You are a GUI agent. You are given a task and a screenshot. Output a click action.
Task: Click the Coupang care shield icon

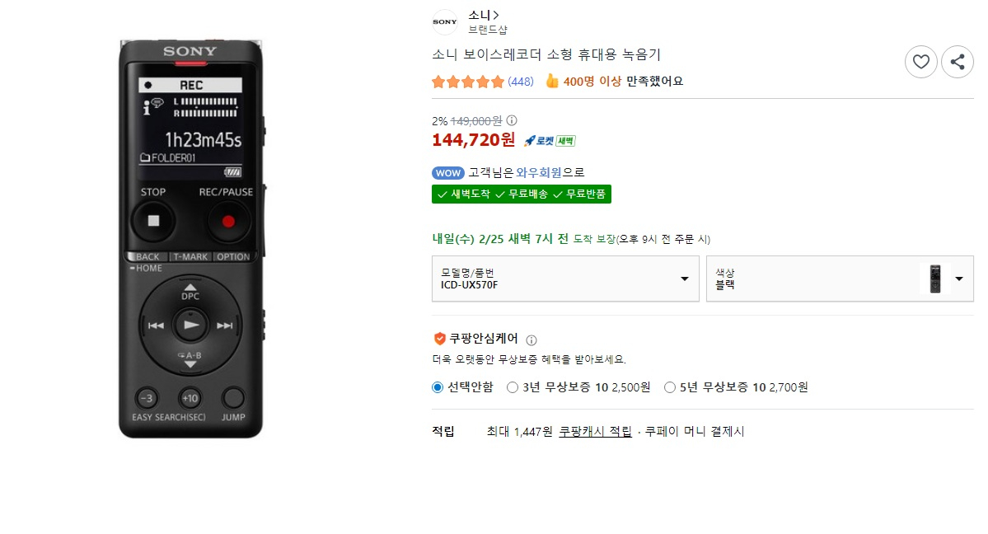pos(439,339)
